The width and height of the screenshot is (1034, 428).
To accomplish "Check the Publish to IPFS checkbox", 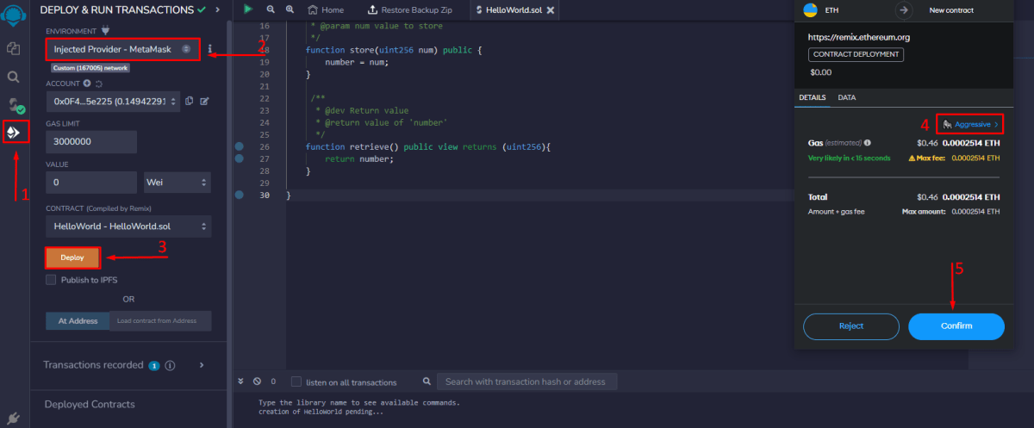I will coord(51,280).
